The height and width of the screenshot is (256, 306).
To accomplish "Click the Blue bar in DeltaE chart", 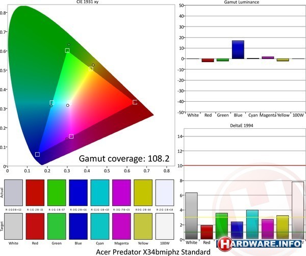I will coord(237,231).
